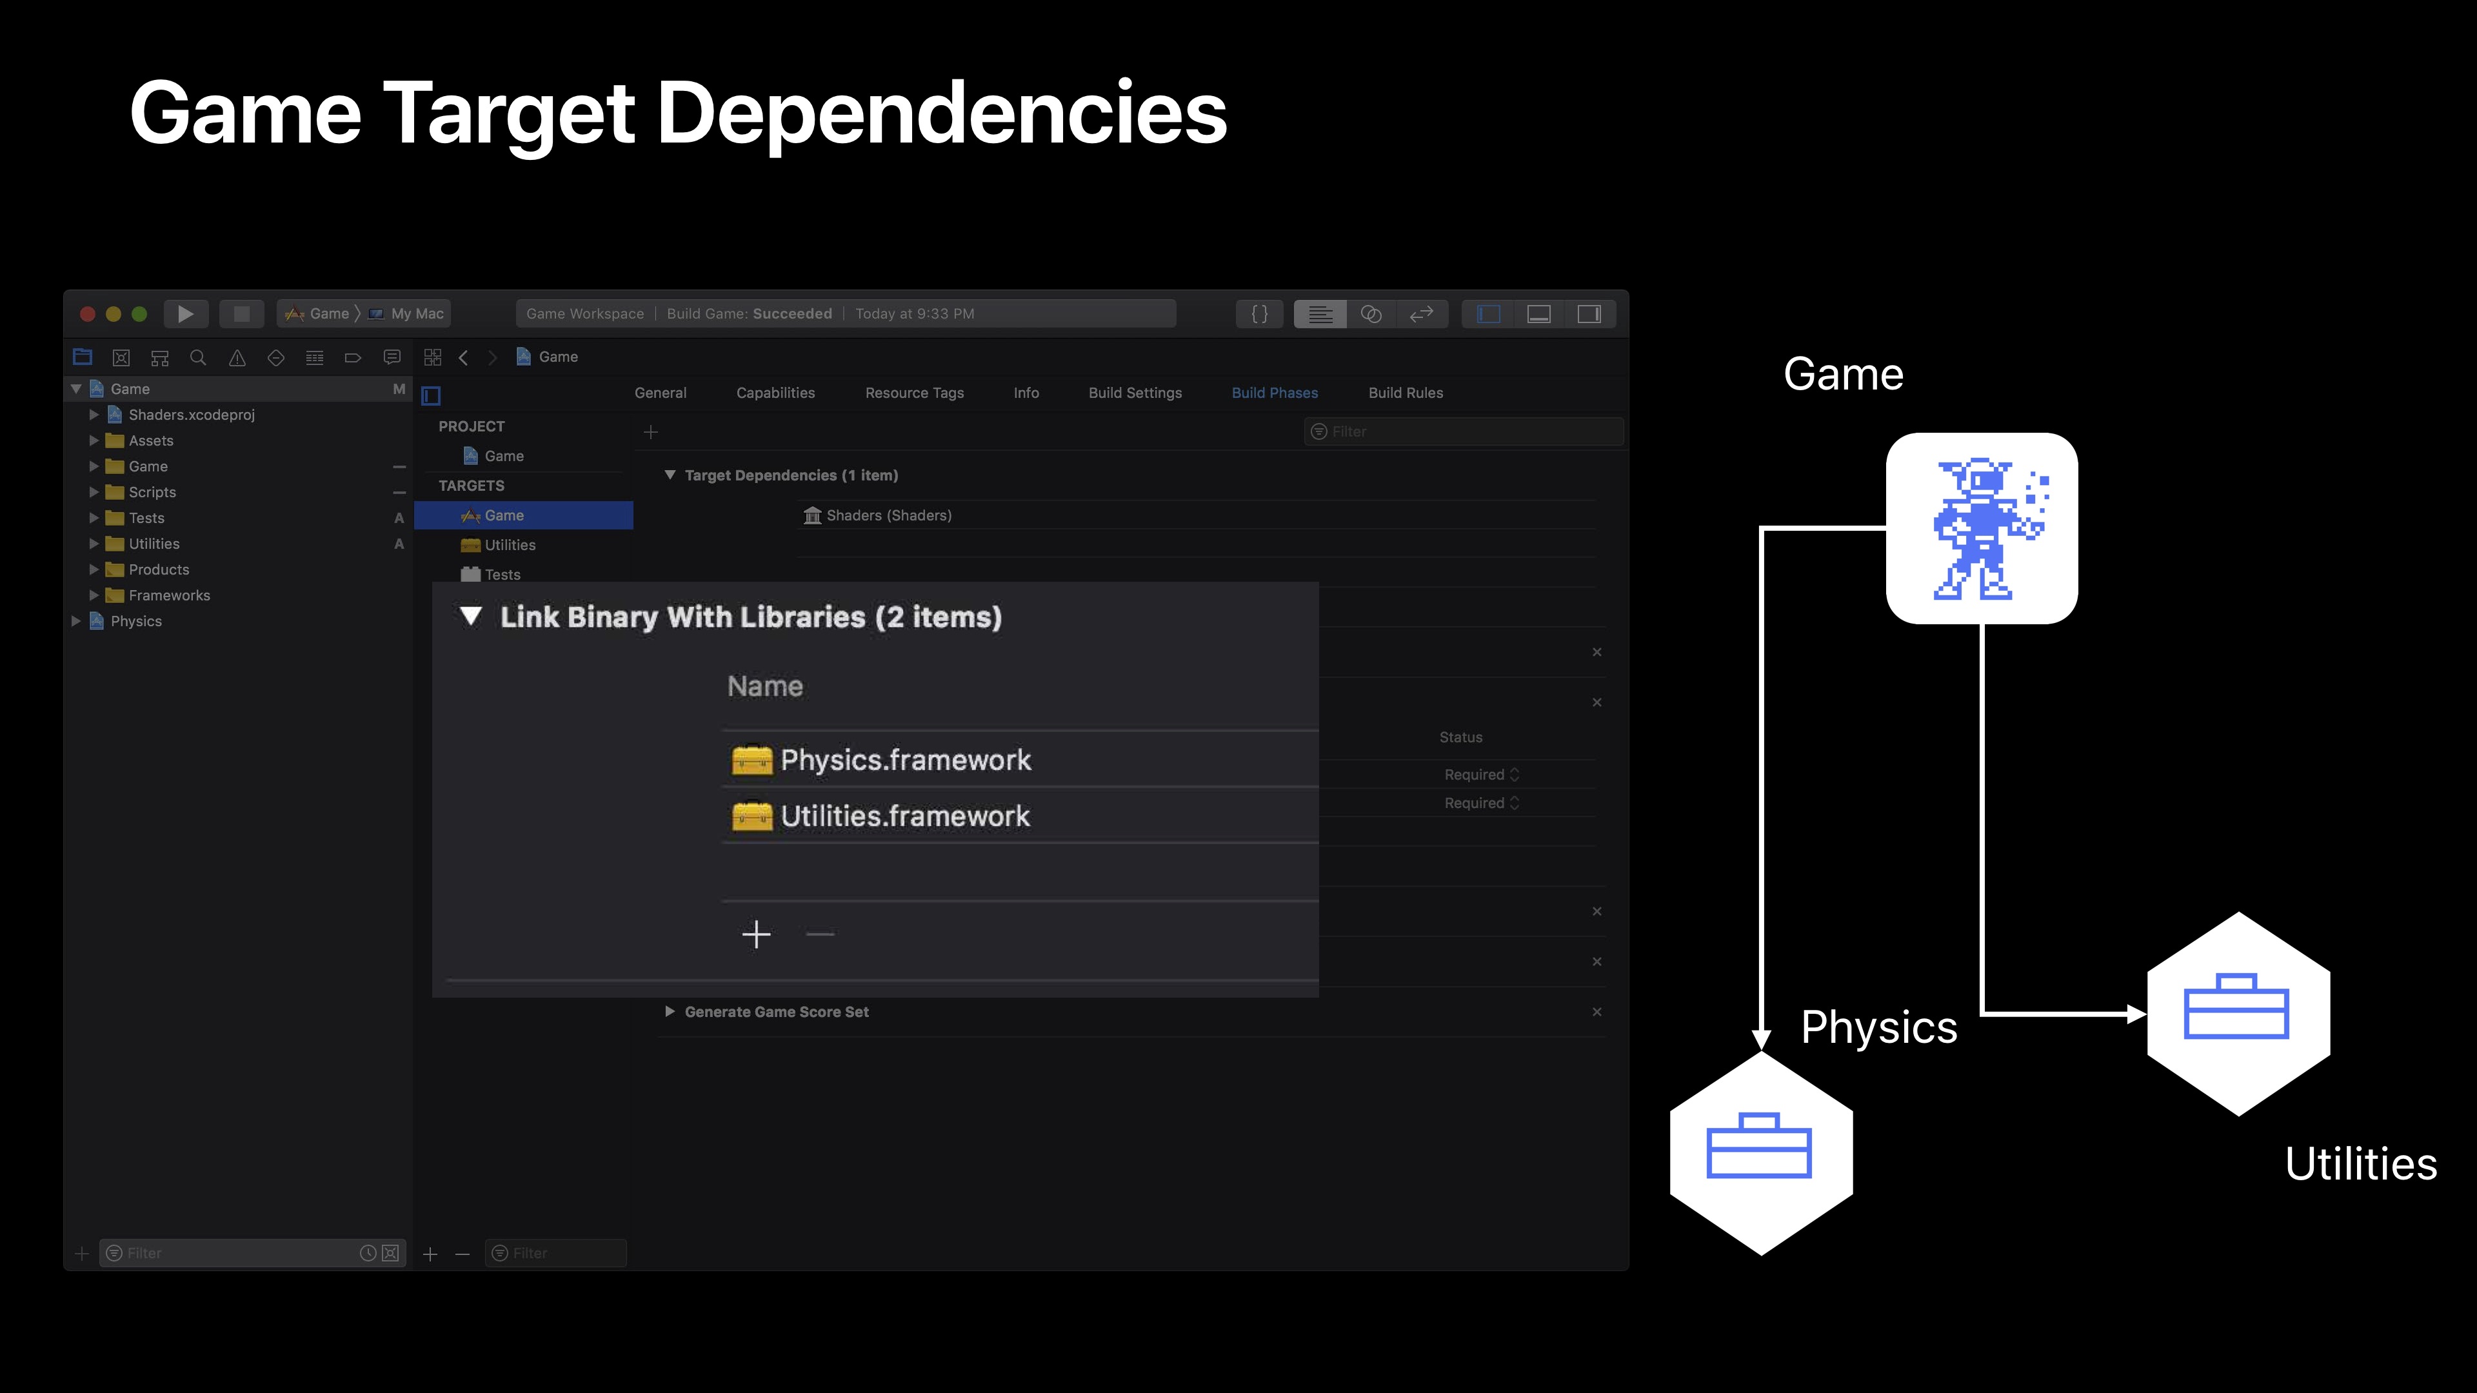Expand the Physics project in navigator

[x=76, y=621]
